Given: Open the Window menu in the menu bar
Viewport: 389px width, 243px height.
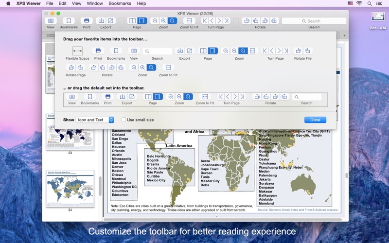Looking at the screenshot, I should click(94, 3).
